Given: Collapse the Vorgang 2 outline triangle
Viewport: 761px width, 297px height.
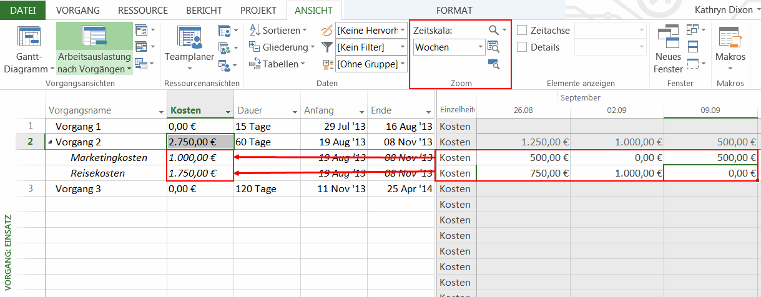Looking at the screenshot, I should pyautogui.click(x=50, y=142).
